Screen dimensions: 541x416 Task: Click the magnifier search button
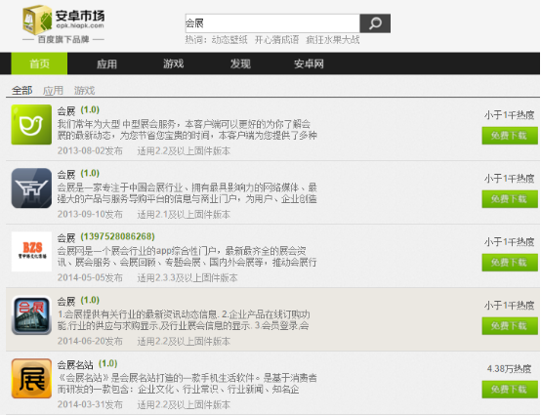[375, 23]
